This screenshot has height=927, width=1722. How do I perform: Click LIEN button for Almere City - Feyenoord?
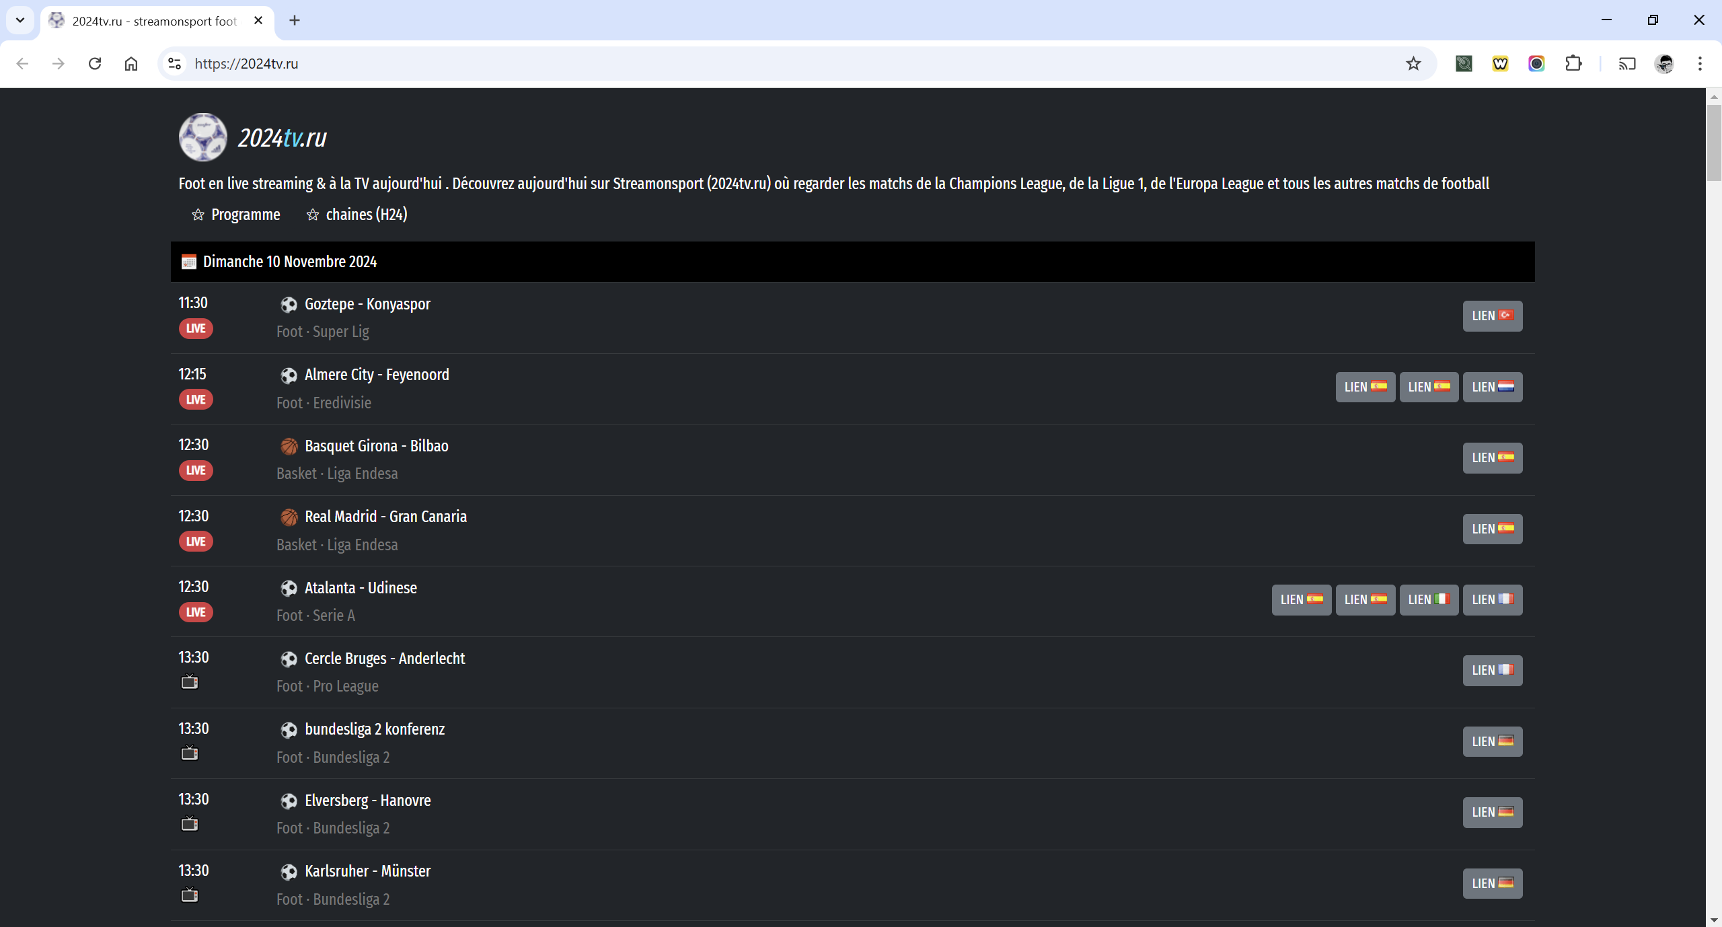[1365, 386]
